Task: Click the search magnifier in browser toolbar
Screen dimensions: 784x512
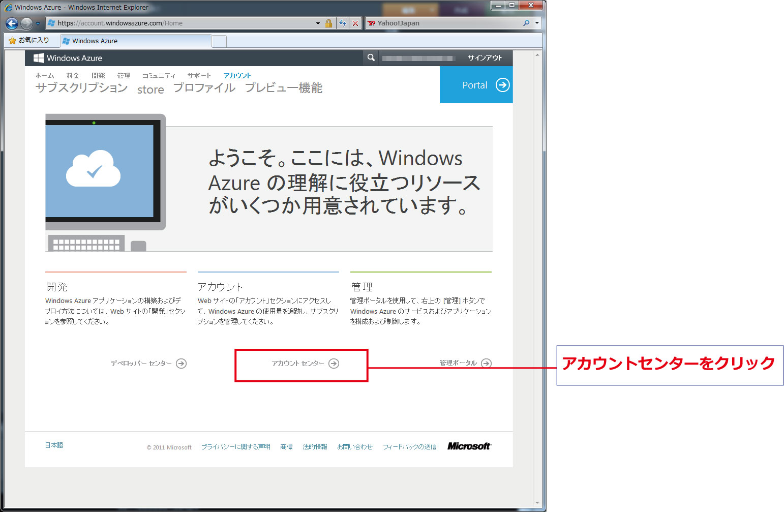Action: coord(526,23)
